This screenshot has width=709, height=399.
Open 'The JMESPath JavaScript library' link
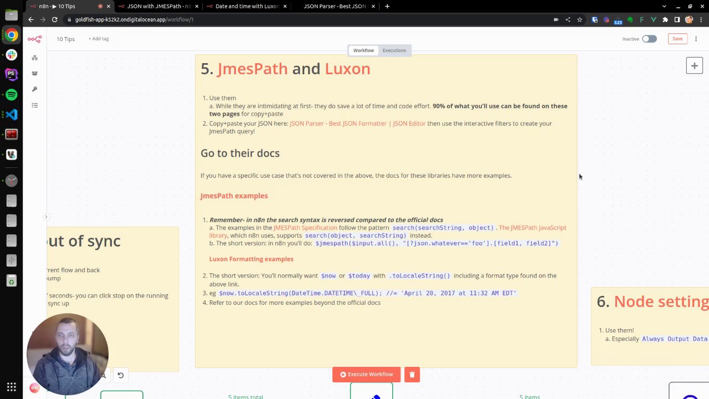tap(388, 232)
